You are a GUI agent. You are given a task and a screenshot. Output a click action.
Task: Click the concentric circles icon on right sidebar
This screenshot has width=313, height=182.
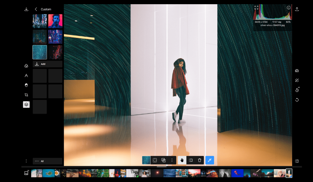297,71
